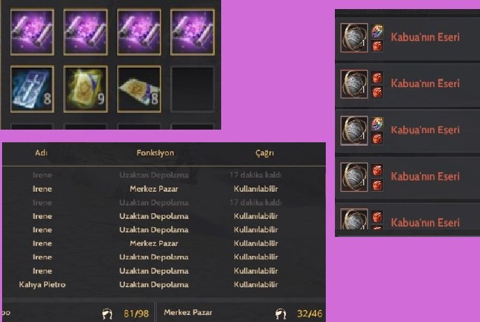Click the Merkez Pazar counter showing 32/46

(310, 314)
